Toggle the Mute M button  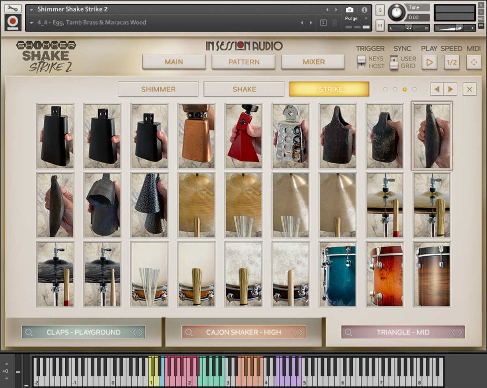point(380,25)
